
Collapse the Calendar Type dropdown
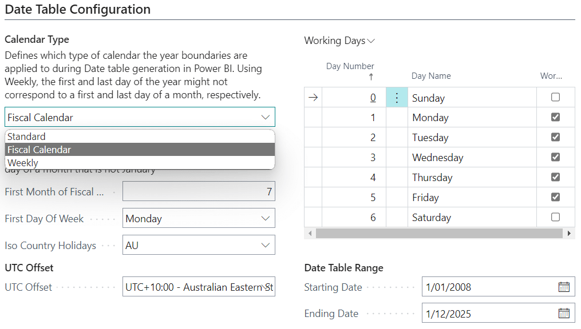(265, 117)
